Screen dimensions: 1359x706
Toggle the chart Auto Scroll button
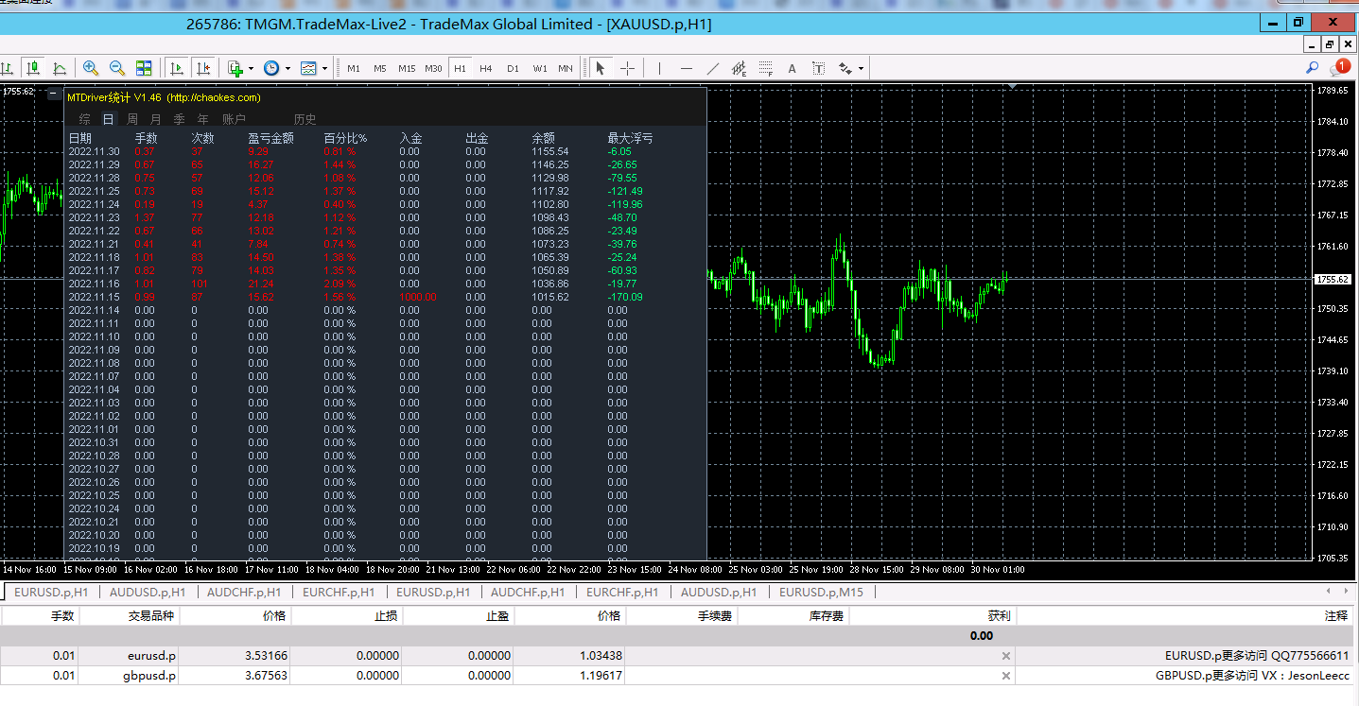click(x=177, y=68)
